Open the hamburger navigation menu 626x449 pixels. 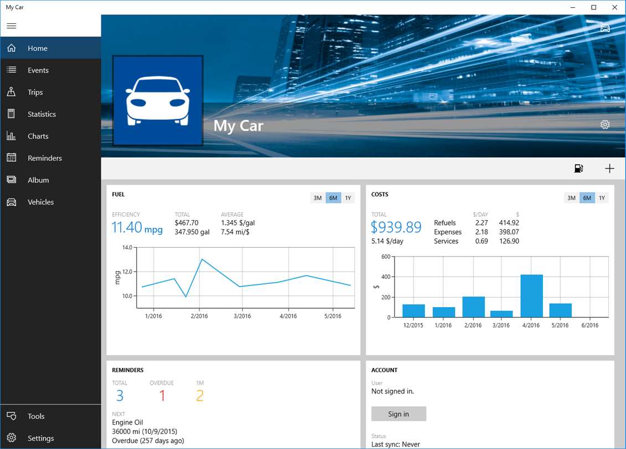point(12,26)
